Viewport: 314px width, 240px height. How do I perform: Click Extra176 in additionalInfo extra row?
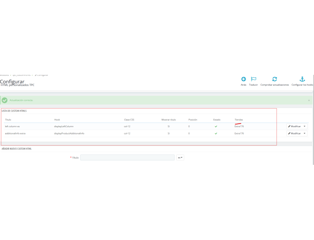point(239,133)
